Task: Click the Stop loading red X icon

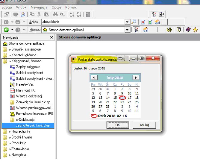Action: (143, 22)
